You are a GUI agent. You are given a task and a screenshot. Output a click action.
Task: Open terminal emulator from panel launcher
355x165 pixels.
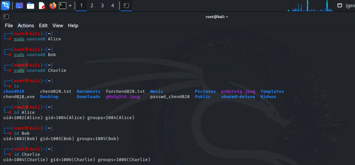[63, 6]
